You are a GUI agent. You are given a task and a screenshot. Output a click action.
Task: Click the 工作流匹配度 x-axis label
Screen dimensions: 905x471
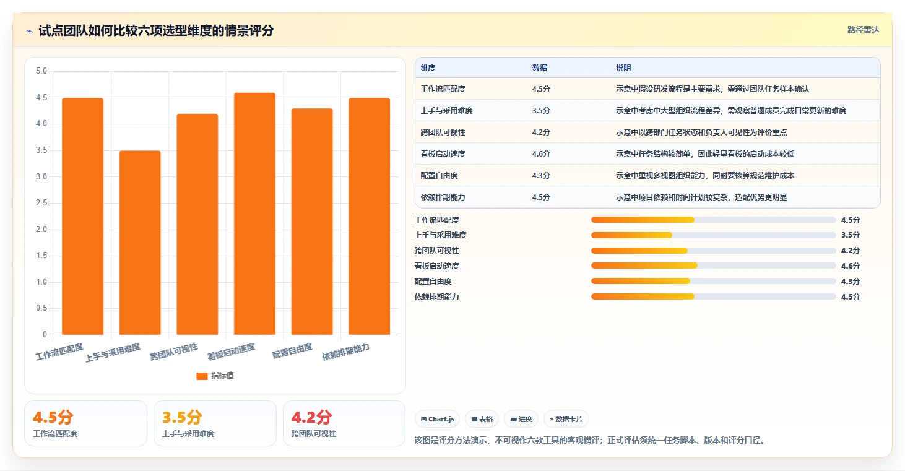coord(59,351)
